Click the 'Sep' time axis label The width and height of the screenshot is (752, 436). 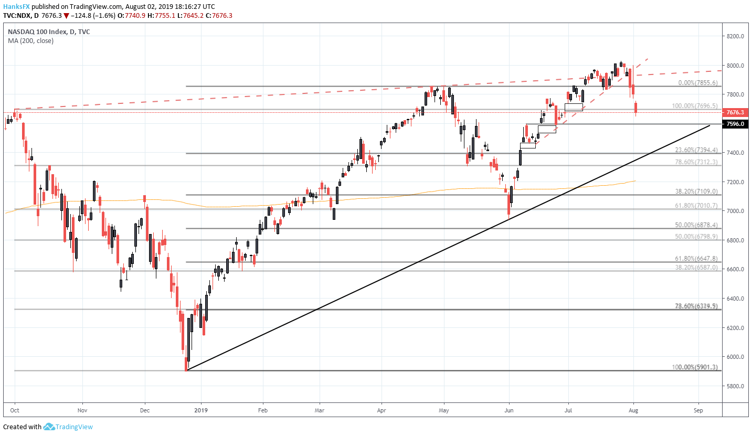pos(697,410)
